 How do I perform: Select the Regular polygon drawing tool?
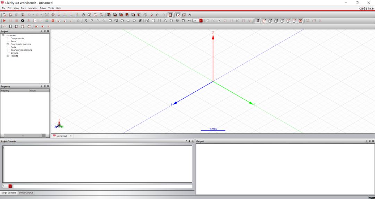point(134,21)
